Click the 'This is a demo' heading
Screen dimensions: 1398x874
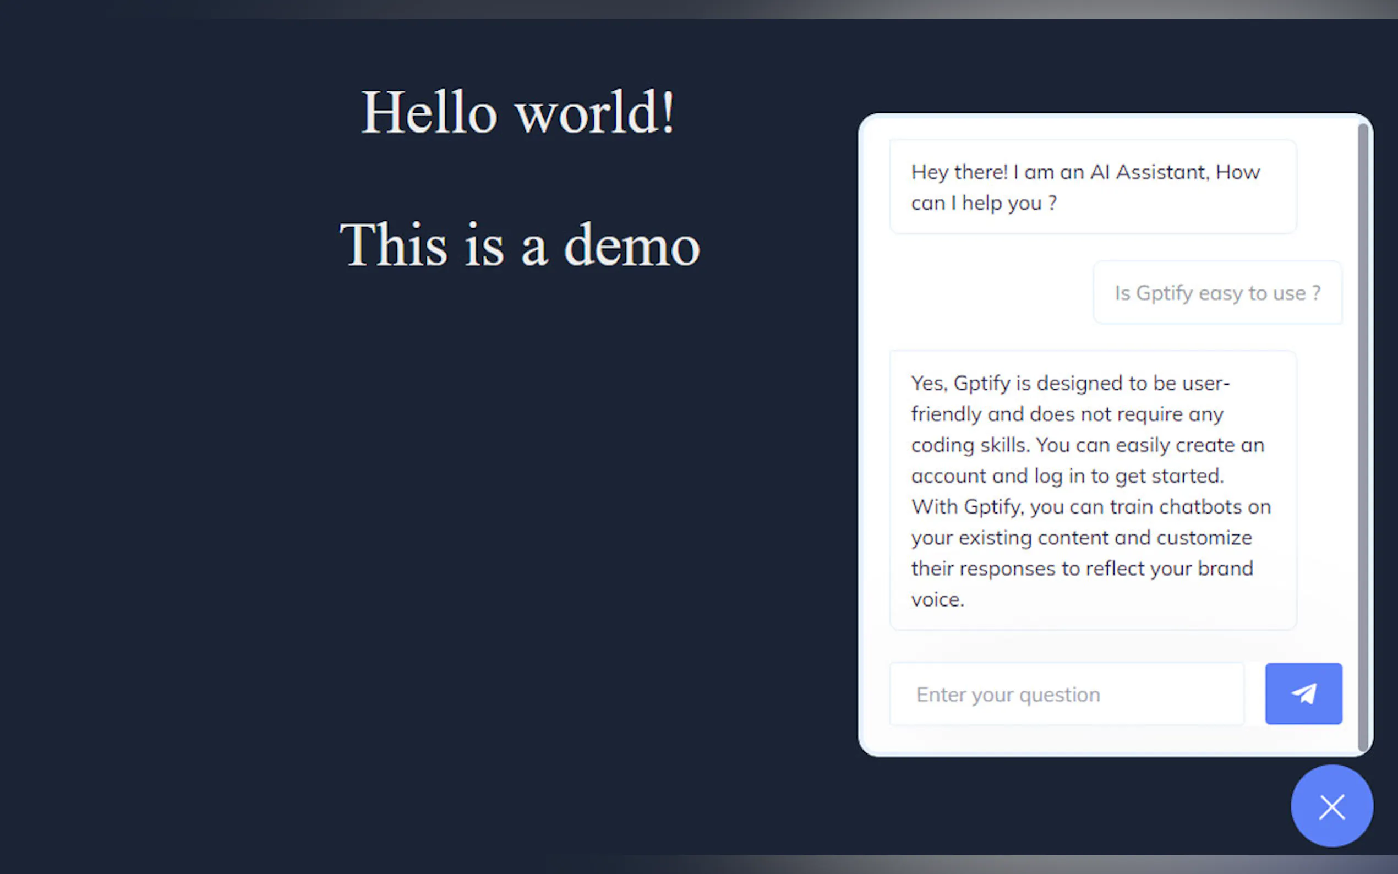click(519, 245)
